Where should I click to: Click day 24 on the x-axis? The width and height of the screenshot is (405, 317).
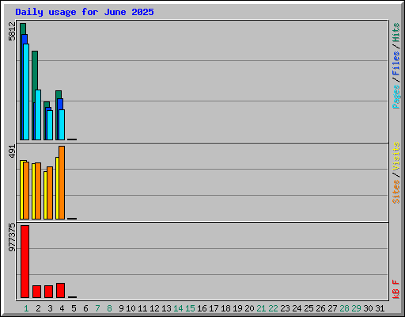click(297, 308)
